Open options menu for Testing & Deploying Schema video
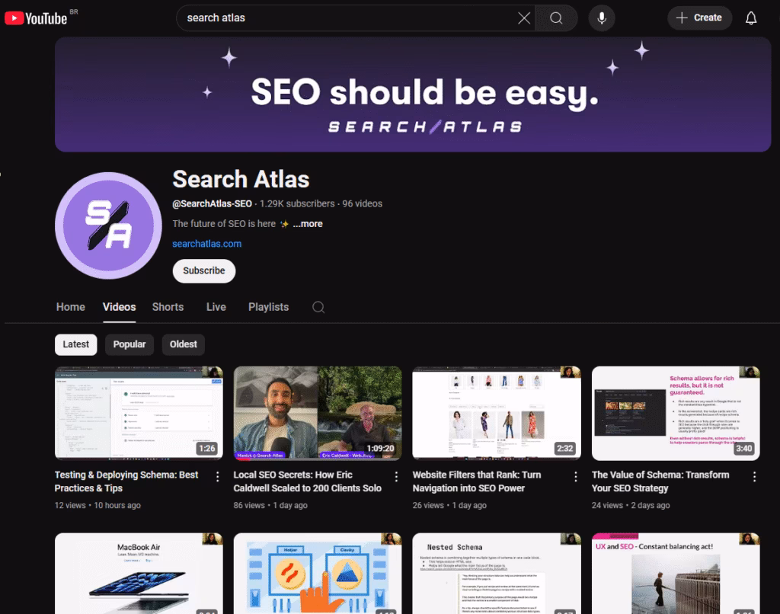Viewport: 780px width, 614px height. pos(218,477)
